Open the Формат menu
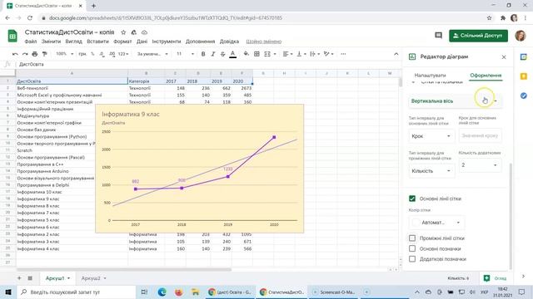533x299 pixels. coord(122,42)
